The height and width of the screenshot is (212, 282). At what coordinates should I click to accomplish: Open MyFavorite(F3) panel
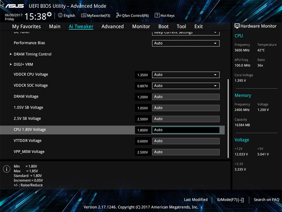(x=96, y=15)
